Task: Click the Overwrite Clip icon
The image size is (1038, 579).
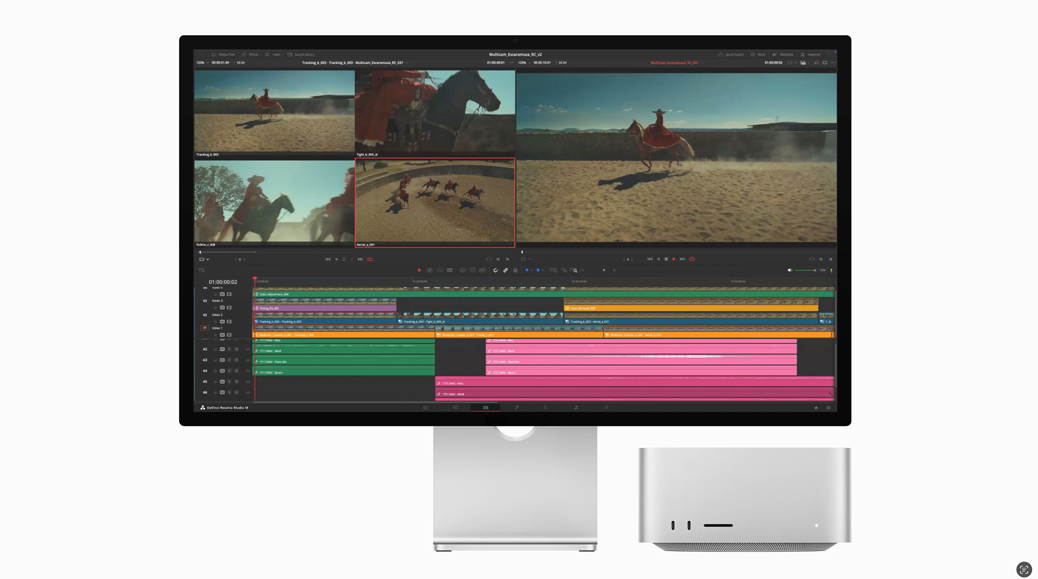Action: click(472, 270)
